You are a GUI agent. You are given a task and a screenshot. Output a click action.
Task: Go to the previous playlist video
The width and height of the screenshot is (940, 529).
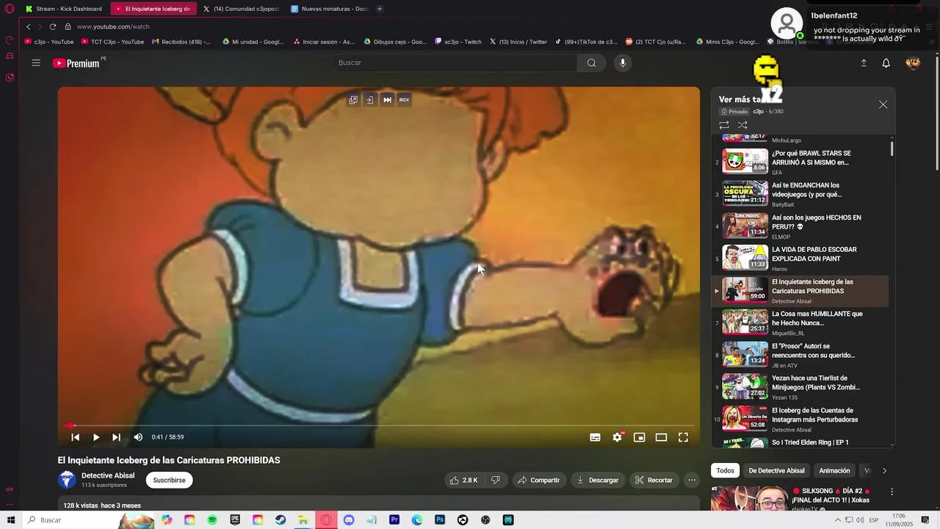tap(75, 437)
